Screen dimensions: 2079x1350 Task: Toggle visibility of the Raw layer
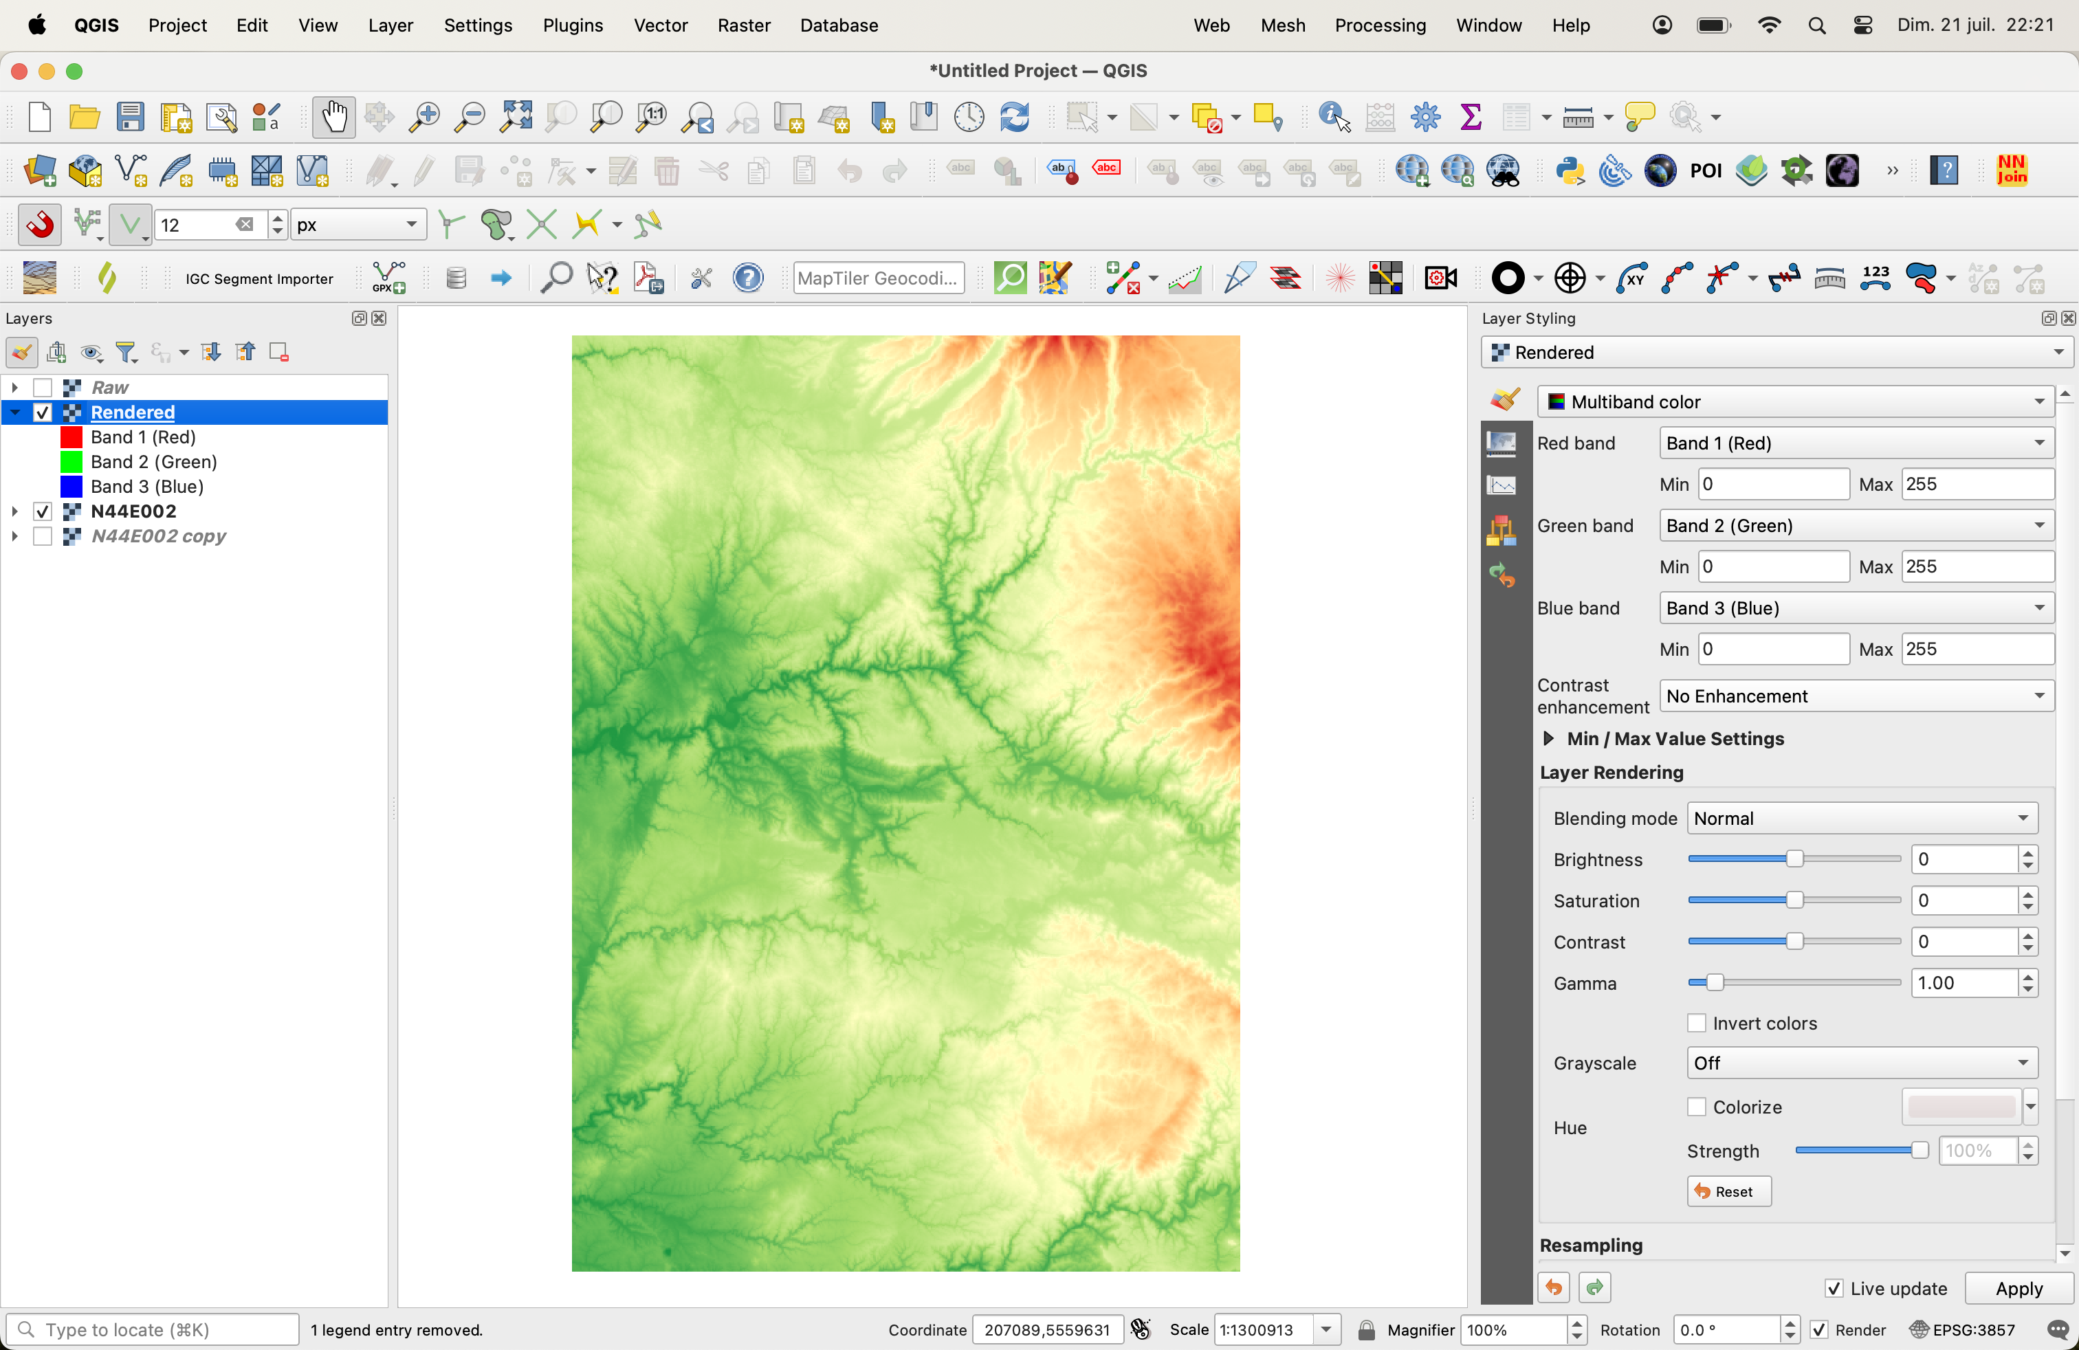pyautogui.click(x=43, y=388)
